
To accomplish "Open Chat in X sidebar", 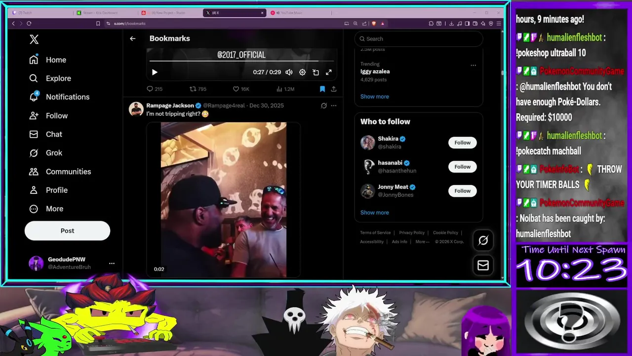I will [x=46, y=134].
